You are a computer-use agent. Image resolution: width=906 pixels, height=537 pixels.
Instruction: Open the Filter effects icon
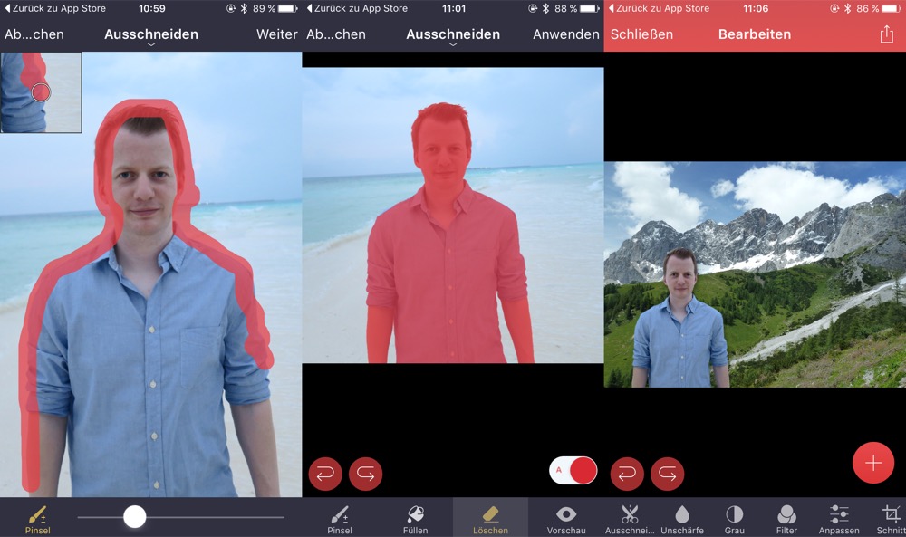click(786, 518)
